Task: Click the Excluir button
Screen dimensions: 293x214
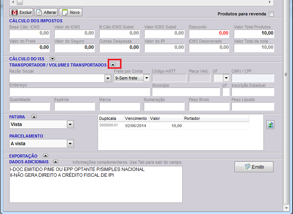Action: pyautogui.click(x=22, y=12)
